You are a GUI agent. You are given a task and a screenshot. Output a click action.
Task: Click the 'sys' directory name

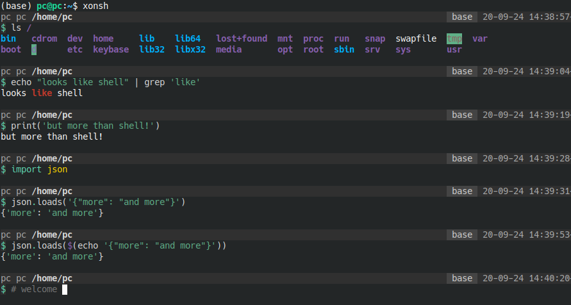403,49
